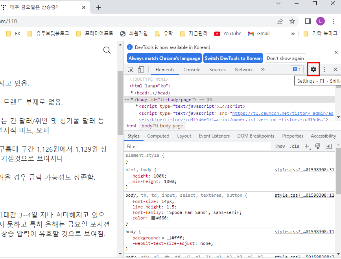
Task: Open the Styles pane tab
Action: (x=134, y=136)
